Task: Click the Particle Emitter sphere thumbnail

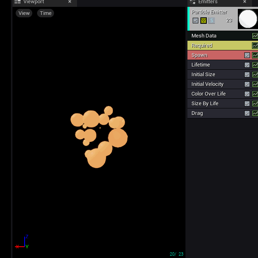Action: (x=248, y=19)
